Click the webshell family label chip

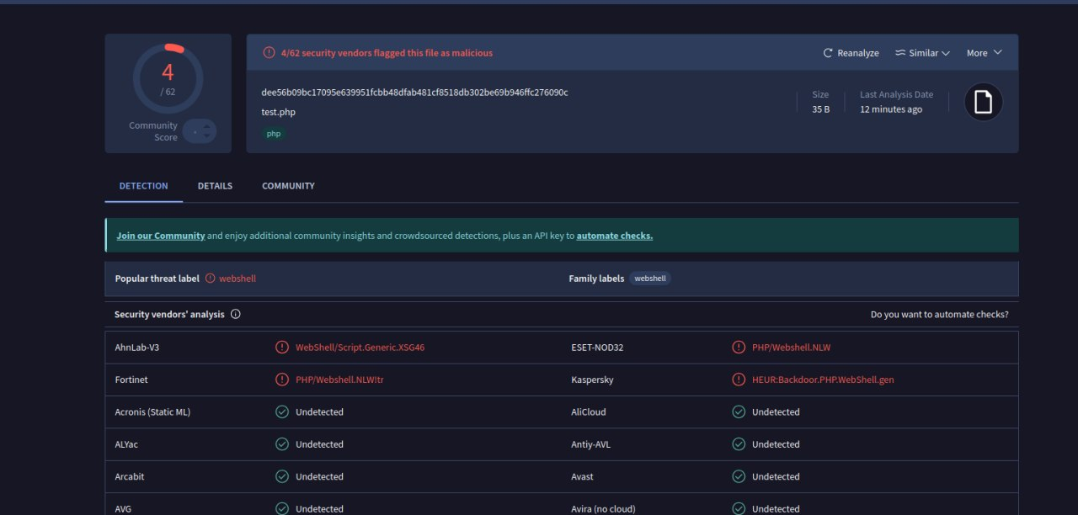pos(649,279)
